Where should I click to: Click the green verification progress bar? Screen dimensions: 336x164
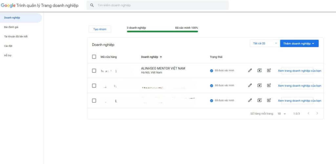pos(162,31)
